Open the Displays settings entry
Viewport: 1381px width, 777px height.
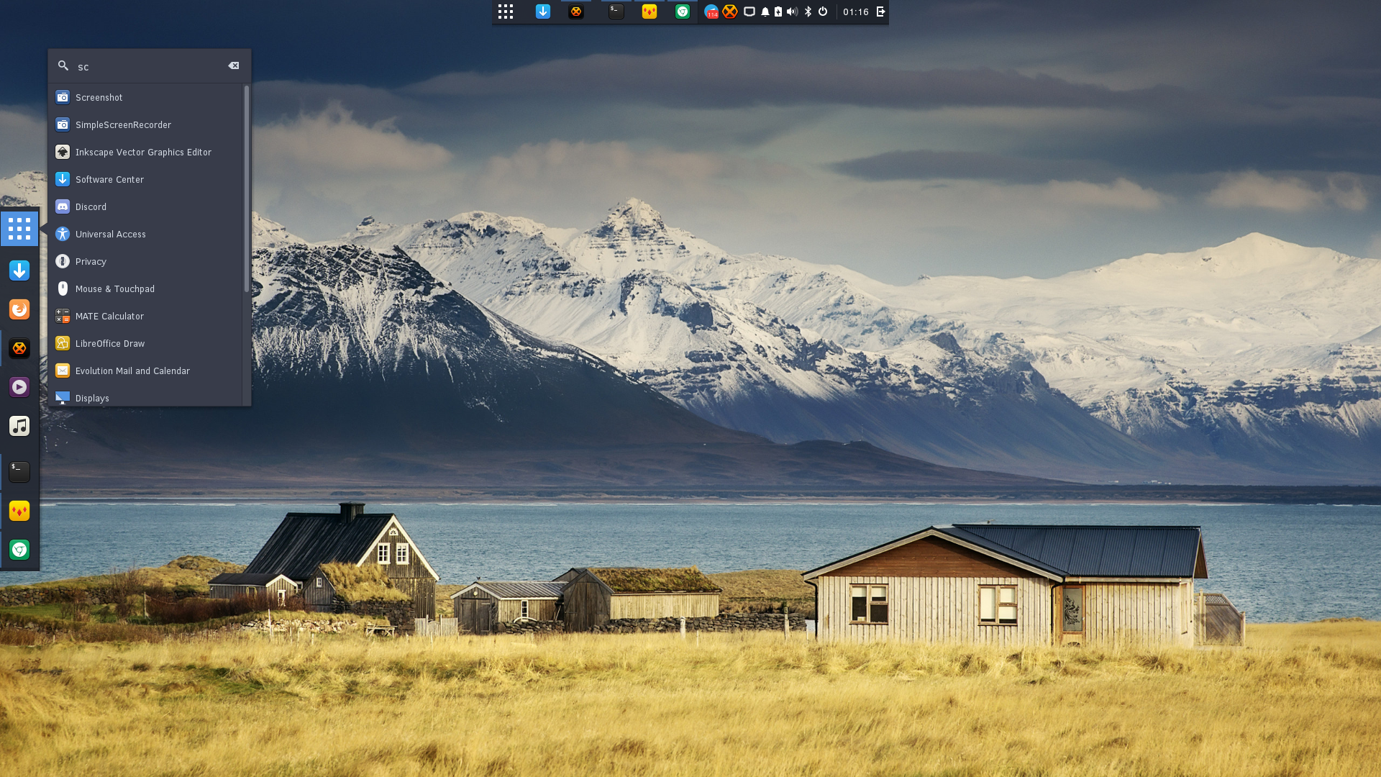click(x=145, y=397)
